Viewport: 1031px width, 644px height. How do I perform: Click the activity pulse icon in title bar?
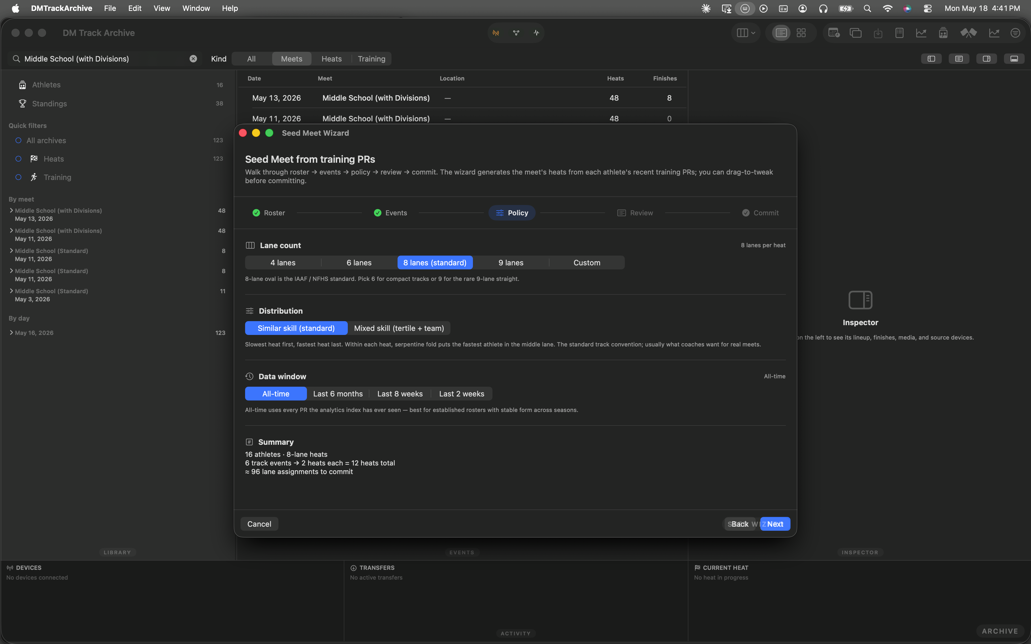[536, 33]
